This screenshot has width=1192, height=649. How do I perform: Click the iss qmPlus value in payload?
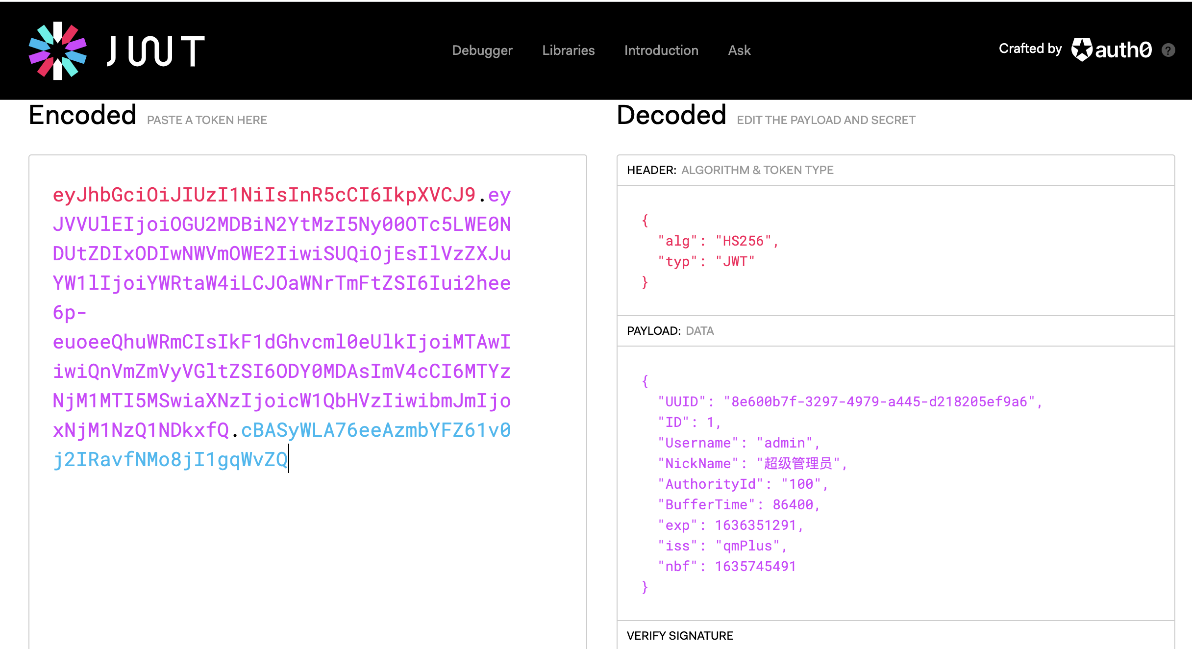[747, 546]
